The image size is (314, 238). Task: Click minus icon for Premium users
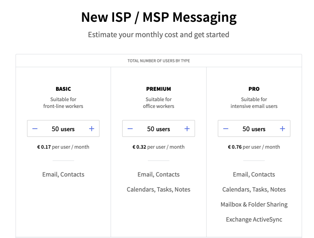(130, 129)
